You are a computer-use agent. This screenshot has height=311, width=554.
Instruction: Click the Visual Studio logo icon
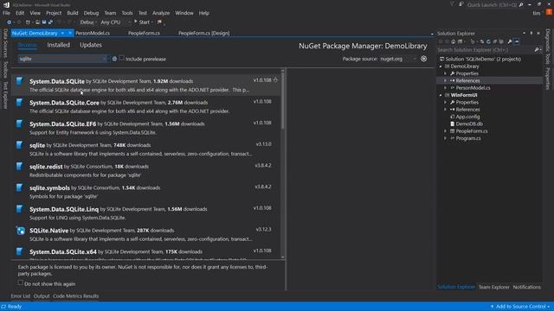coord(6,4)
